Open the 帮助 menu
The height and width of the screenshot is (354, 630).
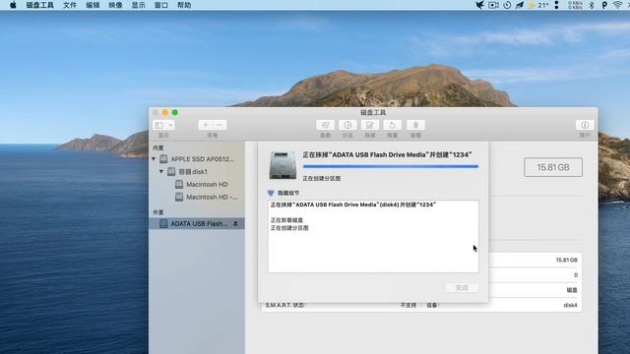tap(184, 5)
